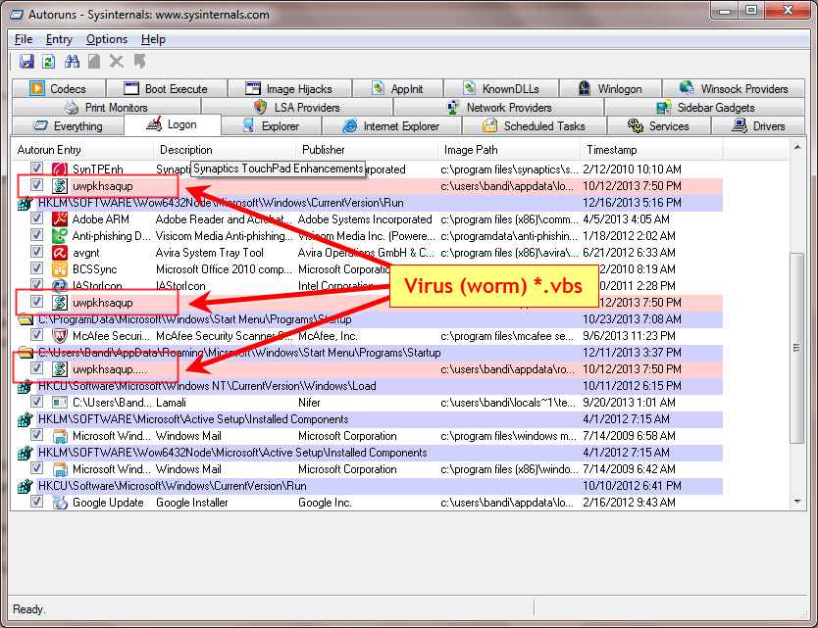Viewport: 818px width, 628px height.
Task: Open the Network Providers tab
Action: pyautogui.click(x=498, y=108)
